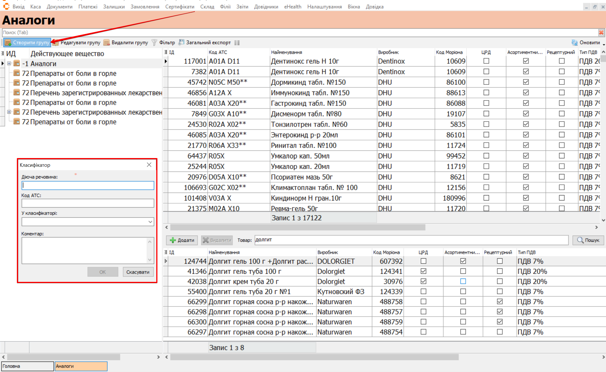
Task: Open the Filter funnel icon
Action: tap(154, 43)
